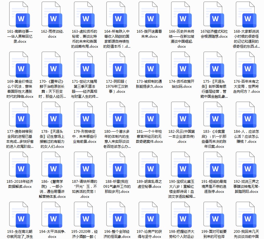Select the 196-整个全球经济的怪现象.docx icon
The height and width of the screenshot is (239, 264).
pyautogui.click(x=117, y=215)
